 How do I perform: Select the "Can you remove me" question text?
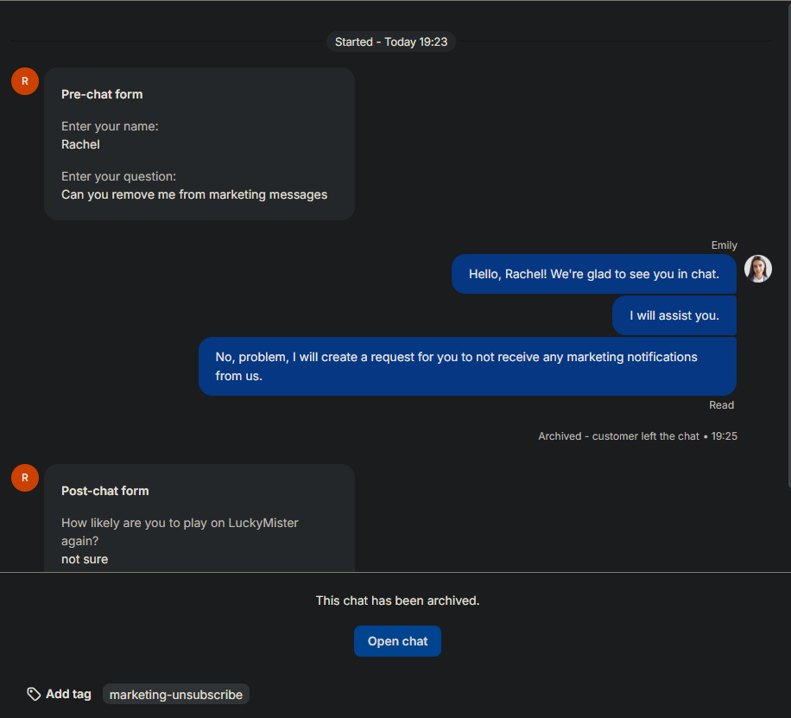coord(194,194)
